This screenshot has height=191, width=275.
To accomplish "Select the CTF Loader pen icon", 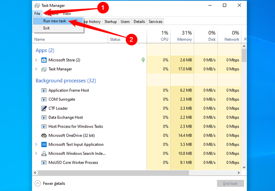I will [44, 108].
